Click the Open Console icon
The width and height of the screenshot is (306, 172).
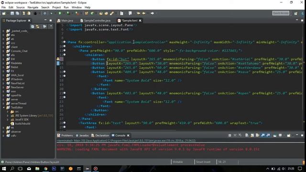pos(289,135)
